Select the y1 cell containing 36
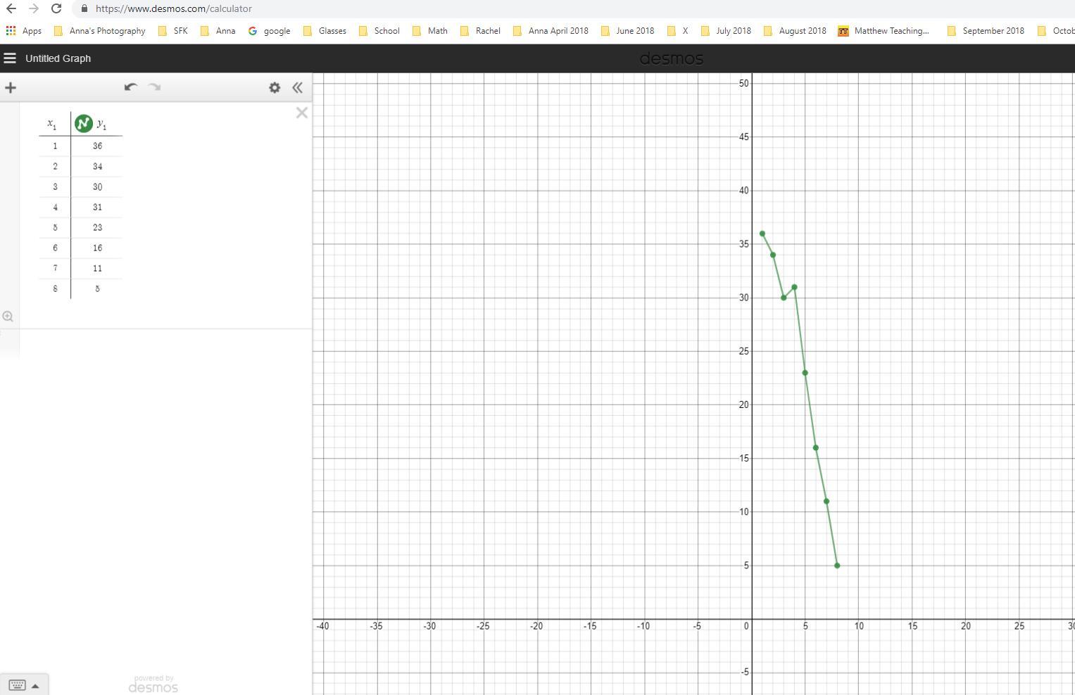This screenshot has height=695, width=1075. 97,146
